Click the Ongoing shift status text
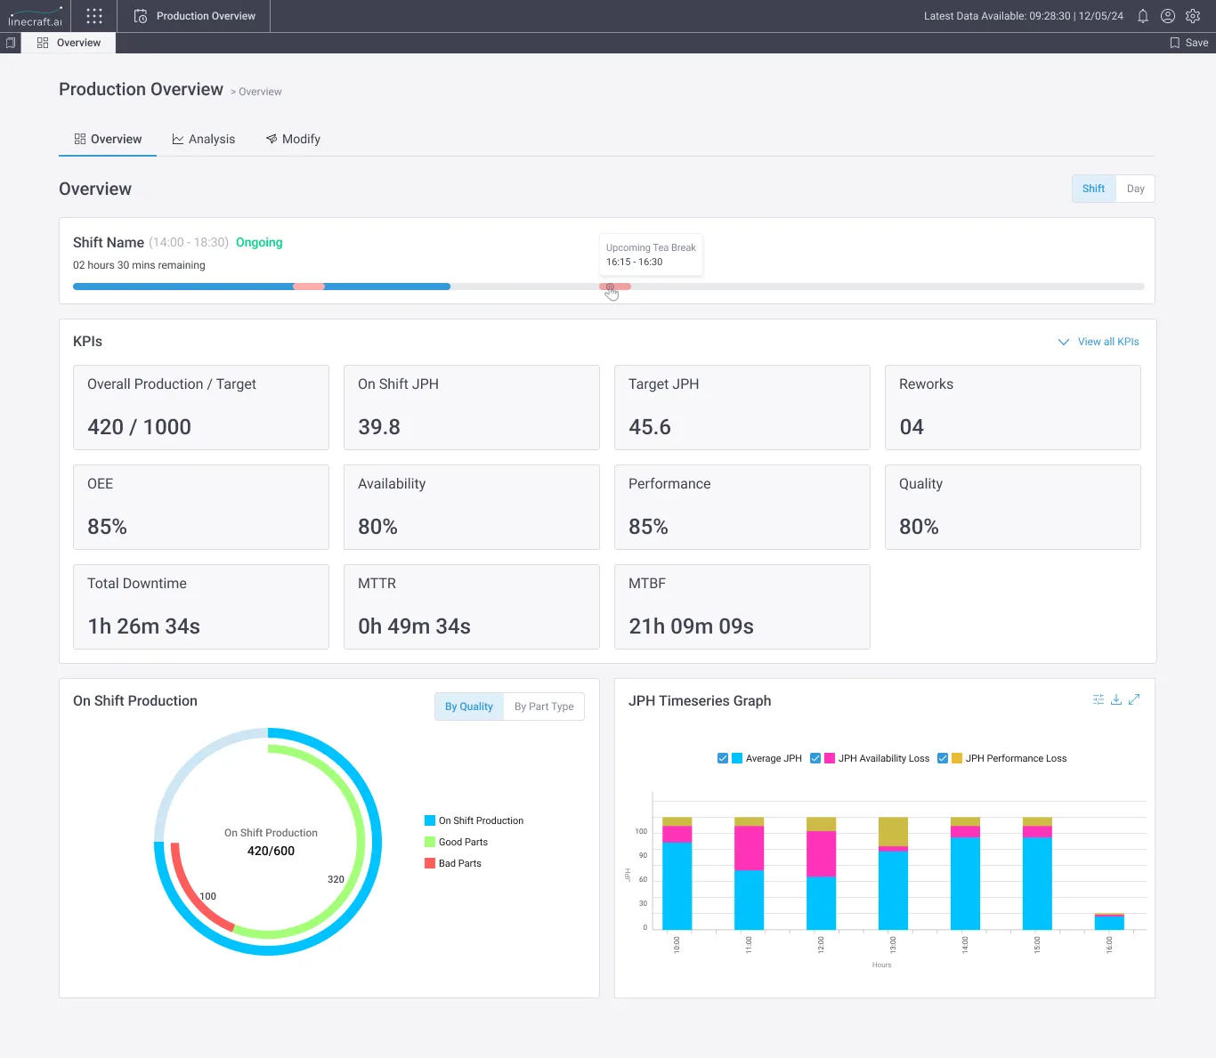Screen dimensions: 1216x1058 pos(259,242)
